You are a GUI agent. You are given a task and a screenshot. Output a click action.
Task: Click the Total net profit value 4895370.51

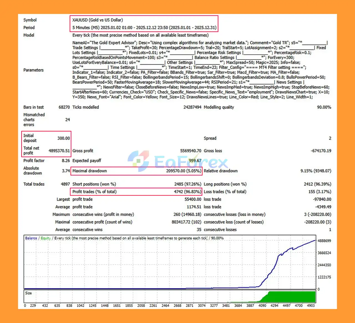pos(59,151)
